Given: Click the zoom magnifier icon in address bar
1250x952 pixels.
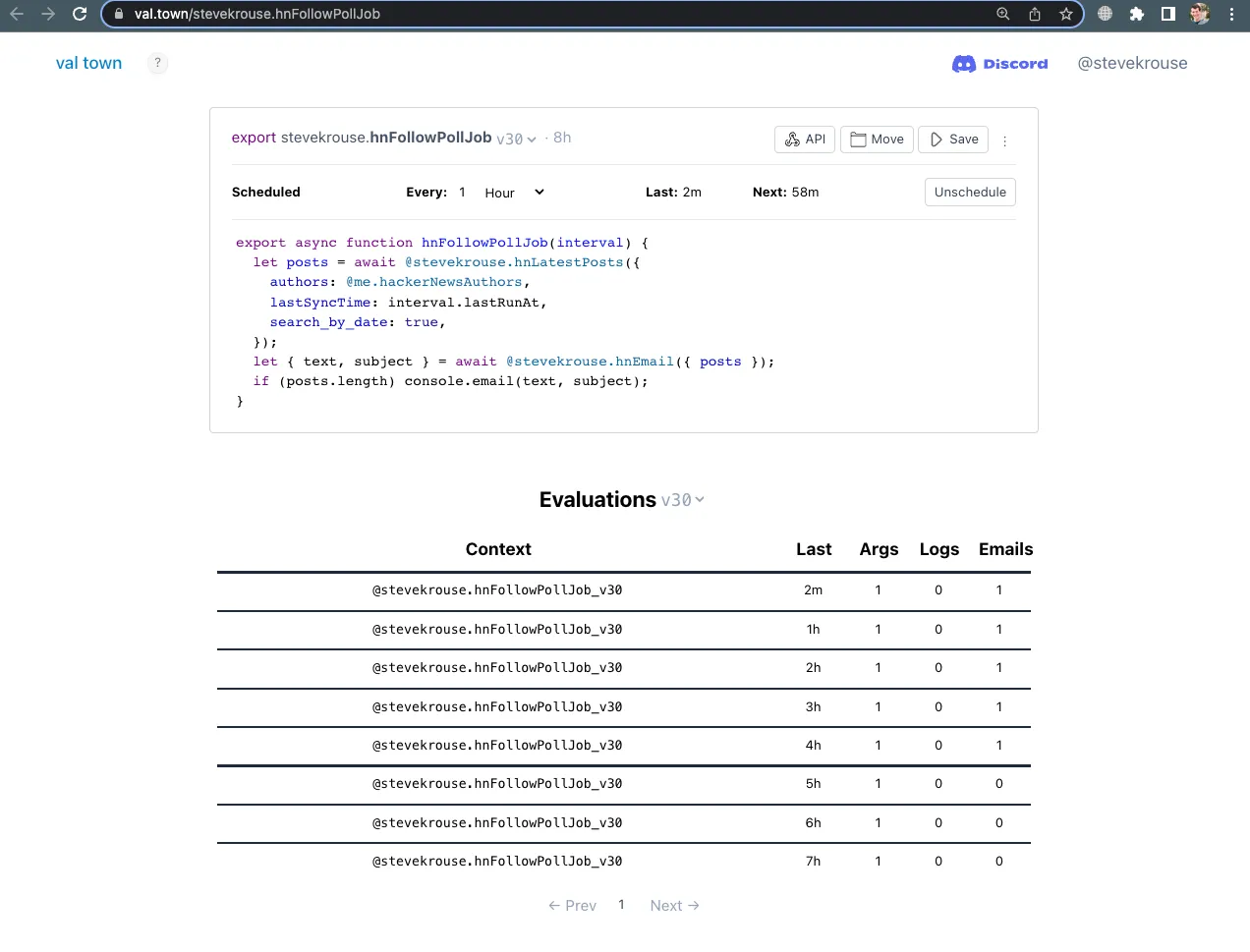Looking at the screenshot, I should coord(1003,14).
